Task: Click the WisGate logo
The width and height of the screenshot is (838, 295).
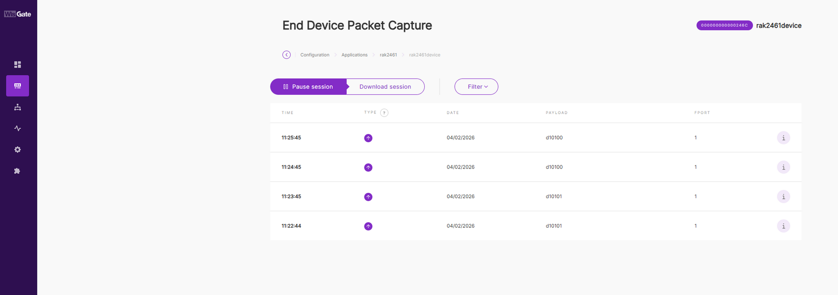Action: click(17, 14)
